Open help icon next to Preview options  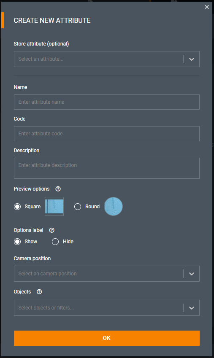point(58,189)
